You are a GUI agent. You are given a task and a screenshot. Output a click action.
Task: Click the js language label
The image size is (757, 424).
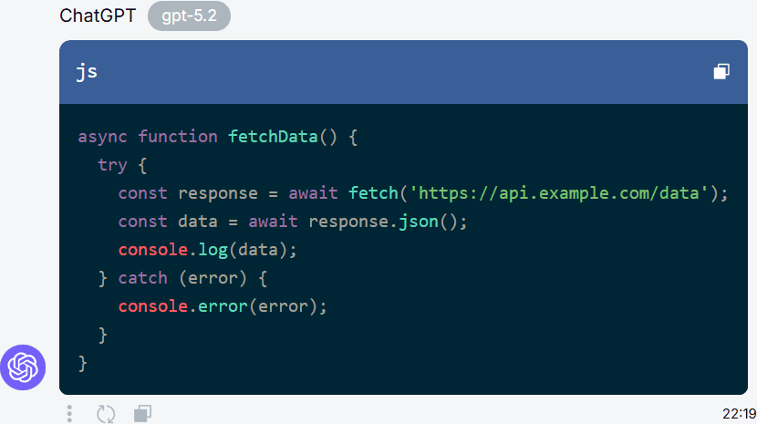click(x=87, y=72)
